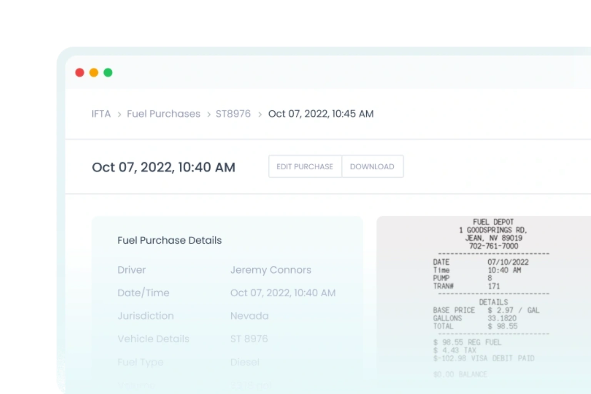Viewport: 591px width, 394px height.
Task: Expand the chevron after Fuel Purchases
Action: [208, 114]
